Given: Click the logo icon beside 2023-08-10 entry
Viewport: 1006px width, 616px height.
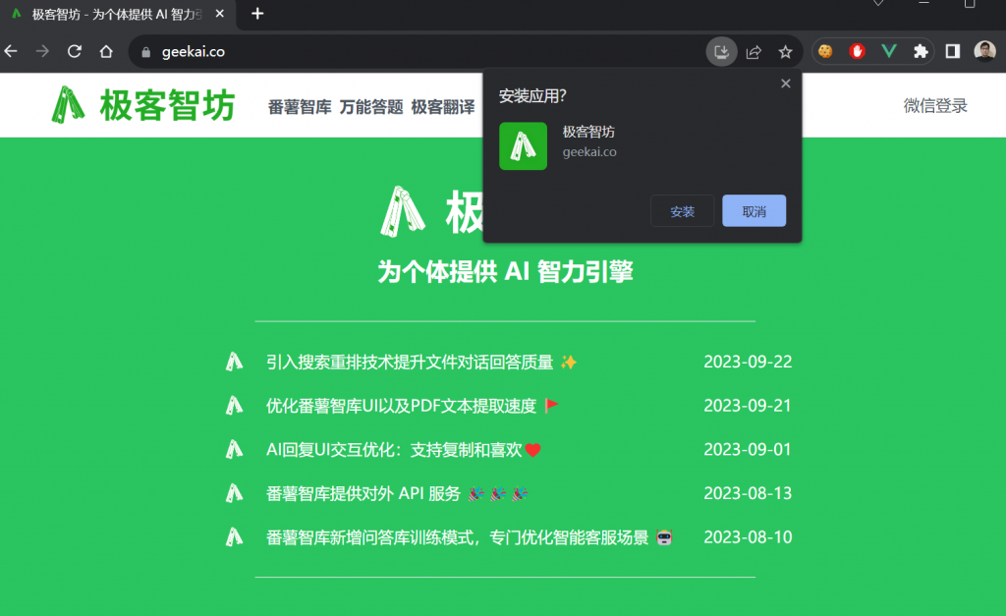Looking at the screenshot, I should (234, 537).
